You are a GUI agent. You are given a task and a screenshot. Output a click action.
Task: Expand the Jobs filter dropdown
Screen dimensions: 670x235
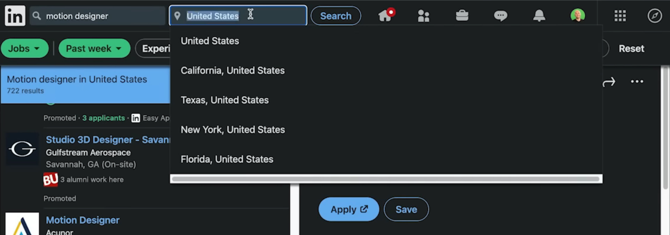pyautogui.click(x=24, y=48)
